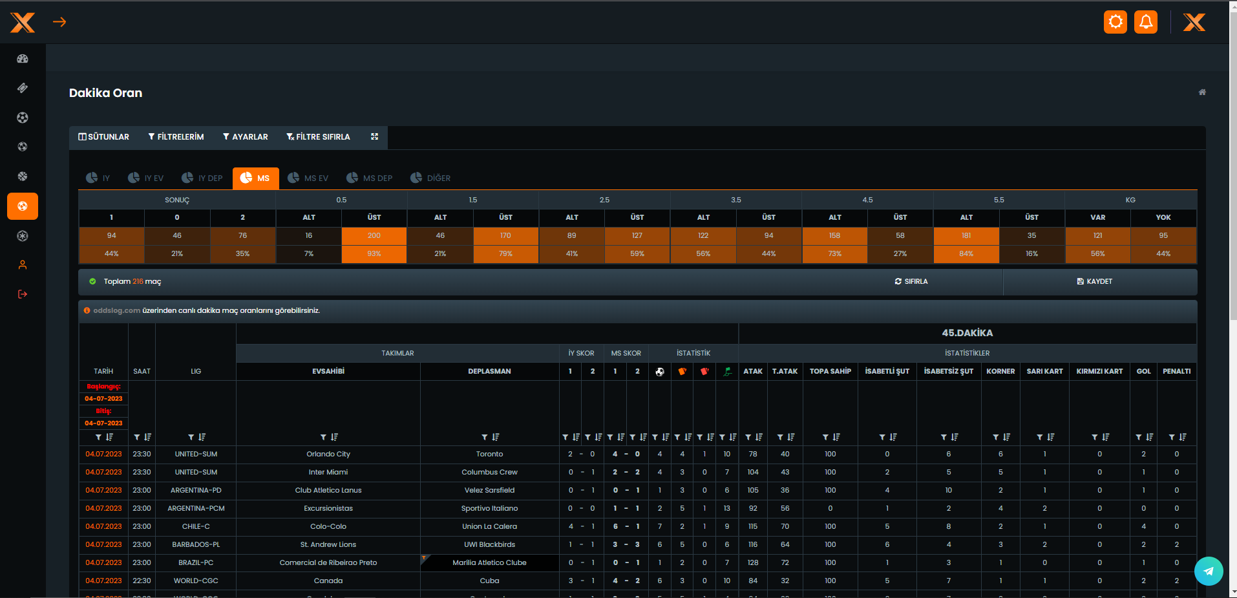This screenshot has height=598, width=1237.
Task: Click the Telegram floating chat button
Action: click(1208, 571)
